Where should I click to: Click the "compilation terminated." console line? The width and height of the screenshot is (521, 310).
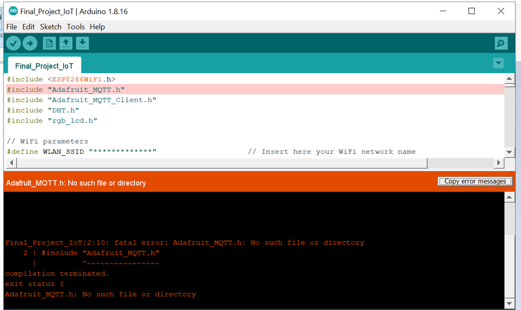point(57,273)
